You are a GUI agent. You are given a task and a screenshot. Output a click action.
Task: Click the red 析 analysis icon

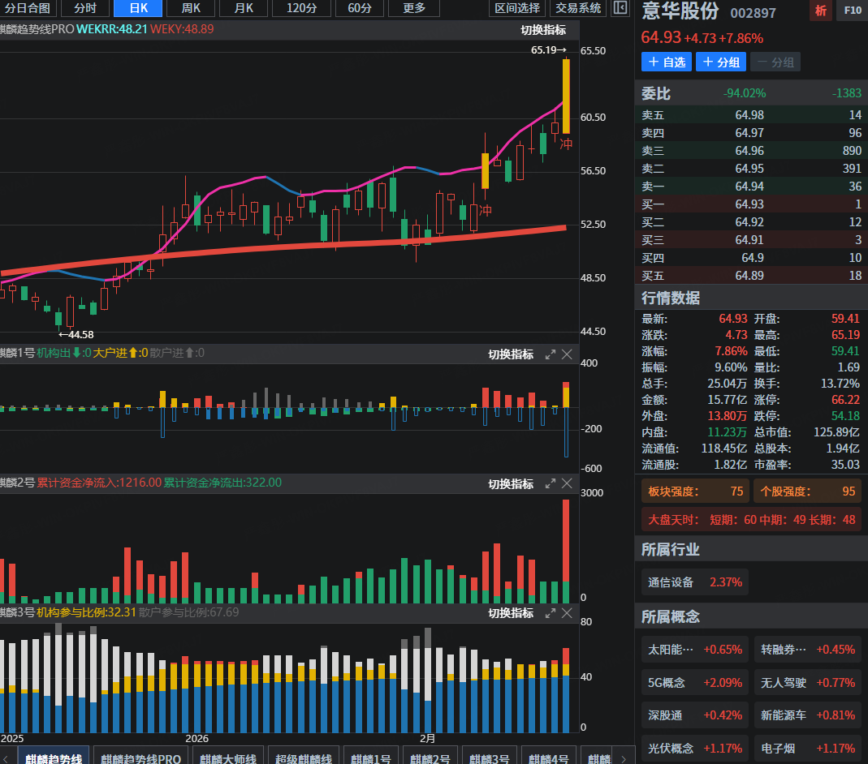tap(821, 11)
